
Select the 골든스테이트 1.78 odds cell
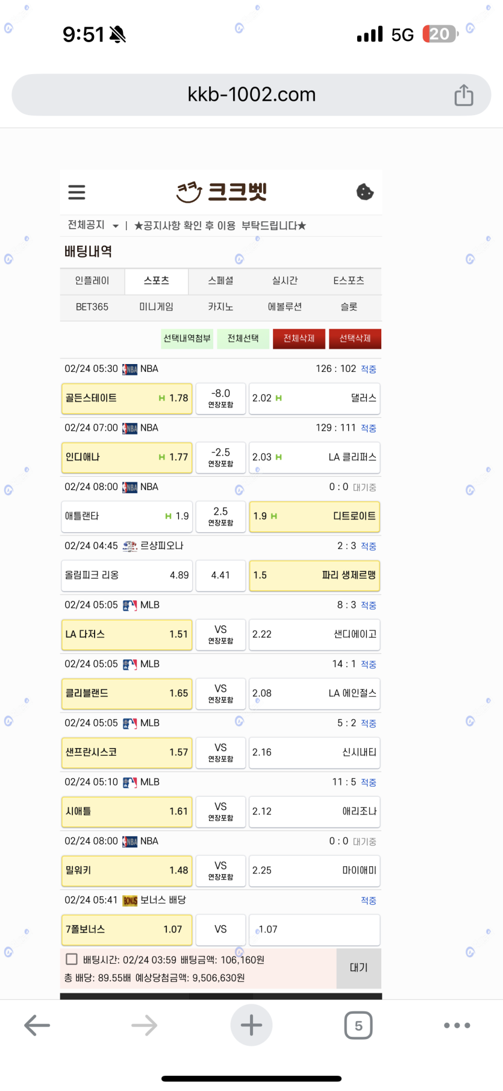click(x=127, y=398)
